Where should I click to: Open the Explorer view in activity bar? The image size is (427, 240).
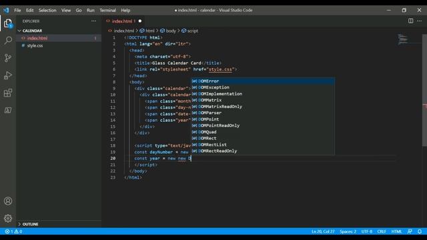pos(8,23)
